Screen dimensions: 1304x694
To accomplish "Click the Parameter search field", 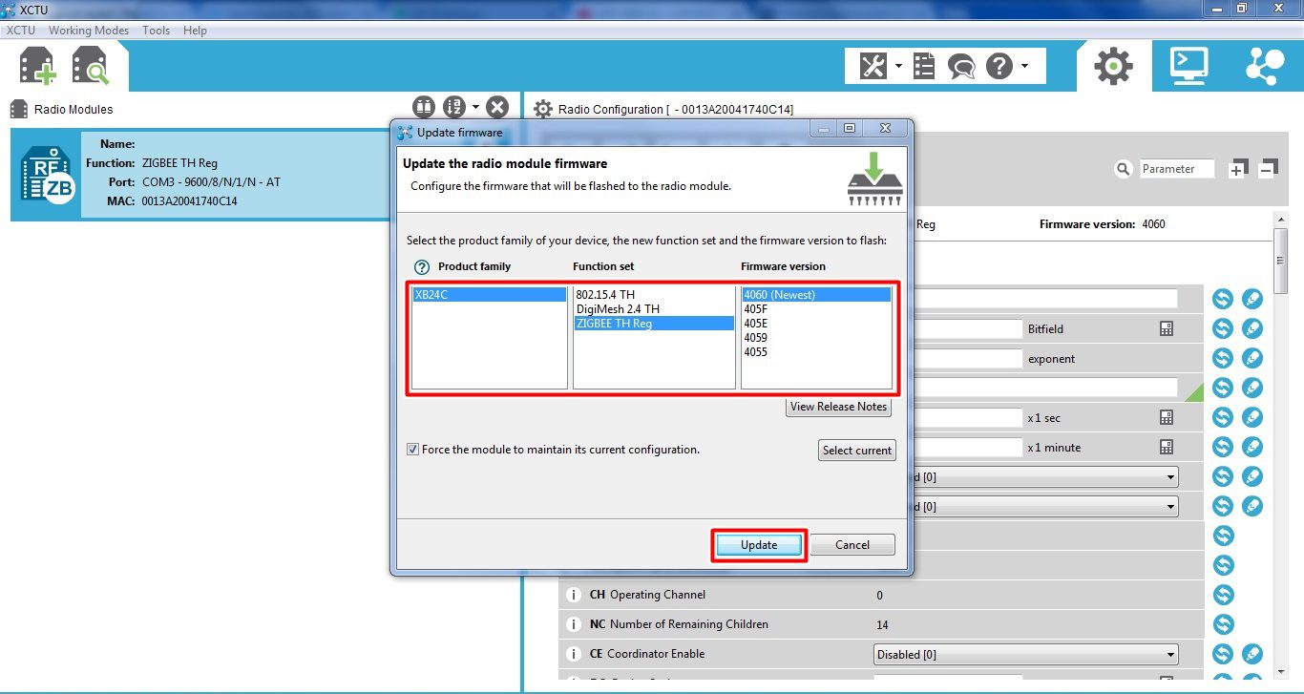I will click(x=1177, y=169).
